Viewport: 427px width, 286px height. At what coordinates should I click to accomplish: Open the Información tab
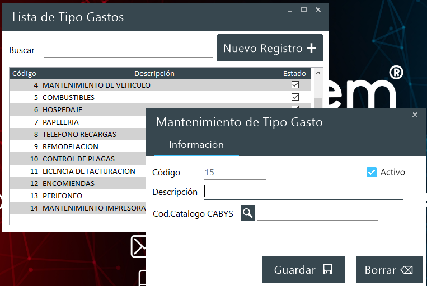196,145
